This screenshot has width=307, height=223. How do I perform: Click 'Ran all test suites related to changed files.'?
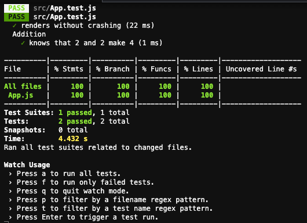(98, 148)
